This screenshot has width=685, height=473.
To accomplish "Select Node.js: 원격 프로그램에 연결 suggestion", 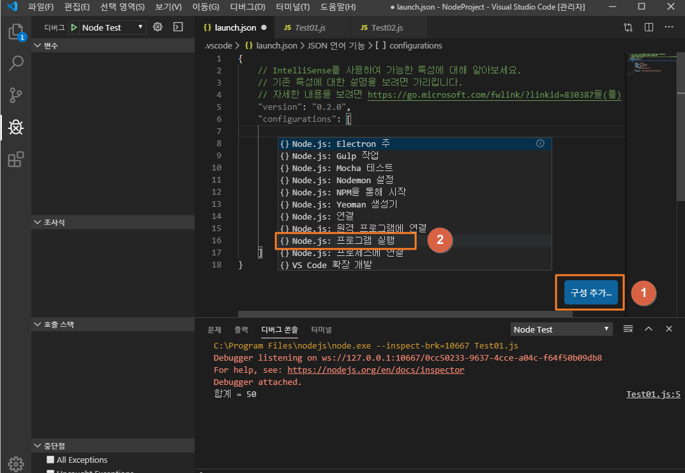I will pos(414,229).
